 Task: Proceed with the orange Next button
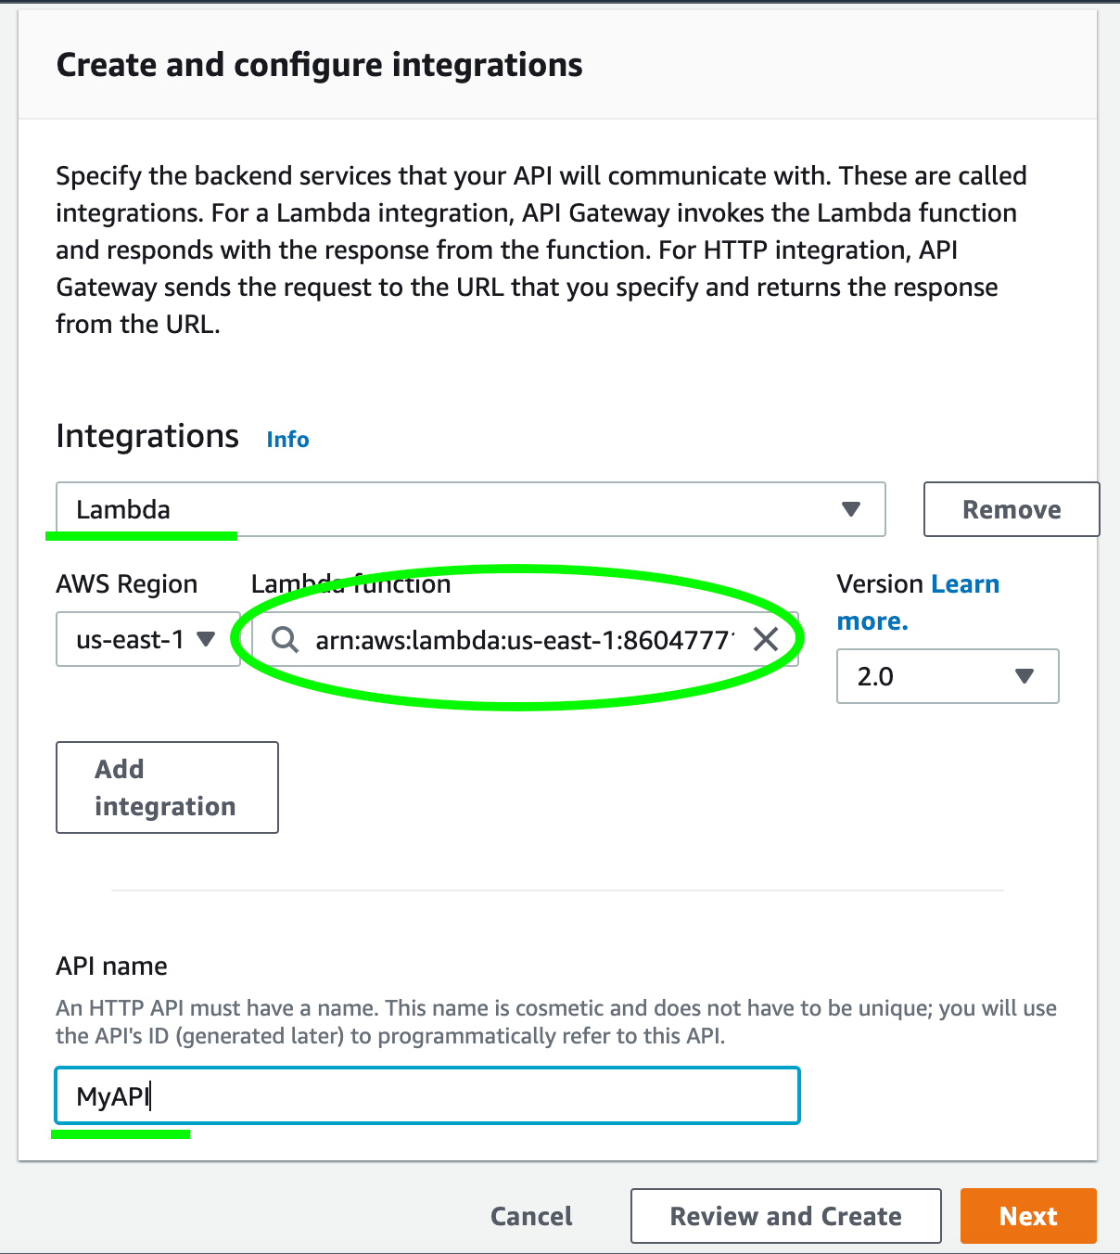(1028, 1216)
